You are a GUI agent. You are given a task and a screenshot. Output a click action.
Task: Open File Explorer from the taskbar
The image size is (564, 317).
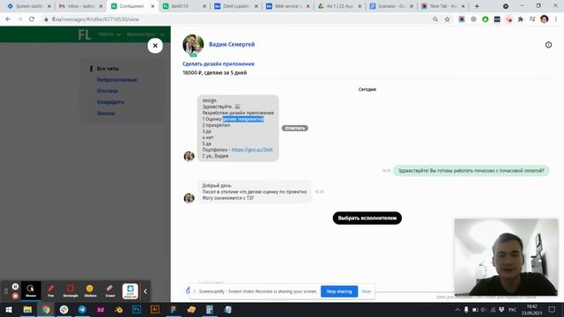[x=27, y=309]
